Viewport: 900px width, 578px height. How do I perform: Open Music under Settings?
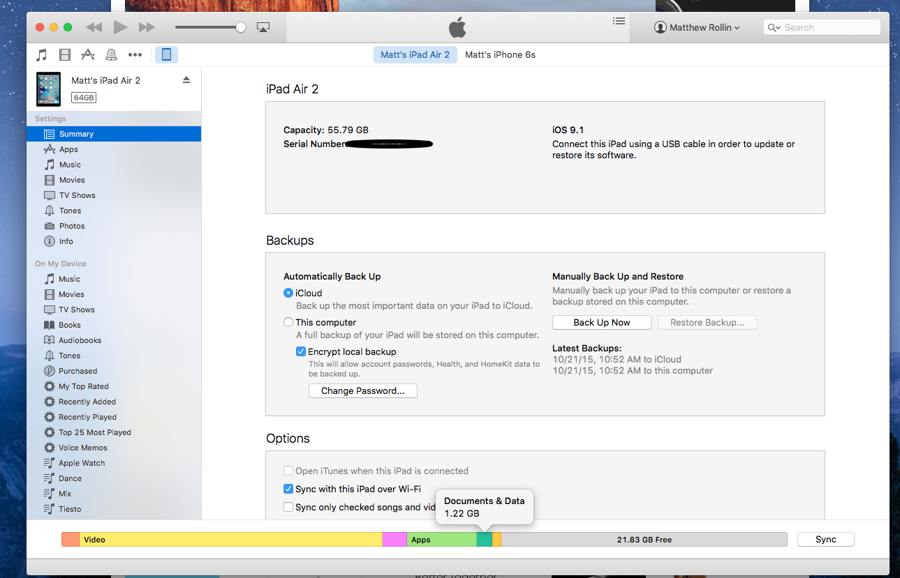[114, 165]
